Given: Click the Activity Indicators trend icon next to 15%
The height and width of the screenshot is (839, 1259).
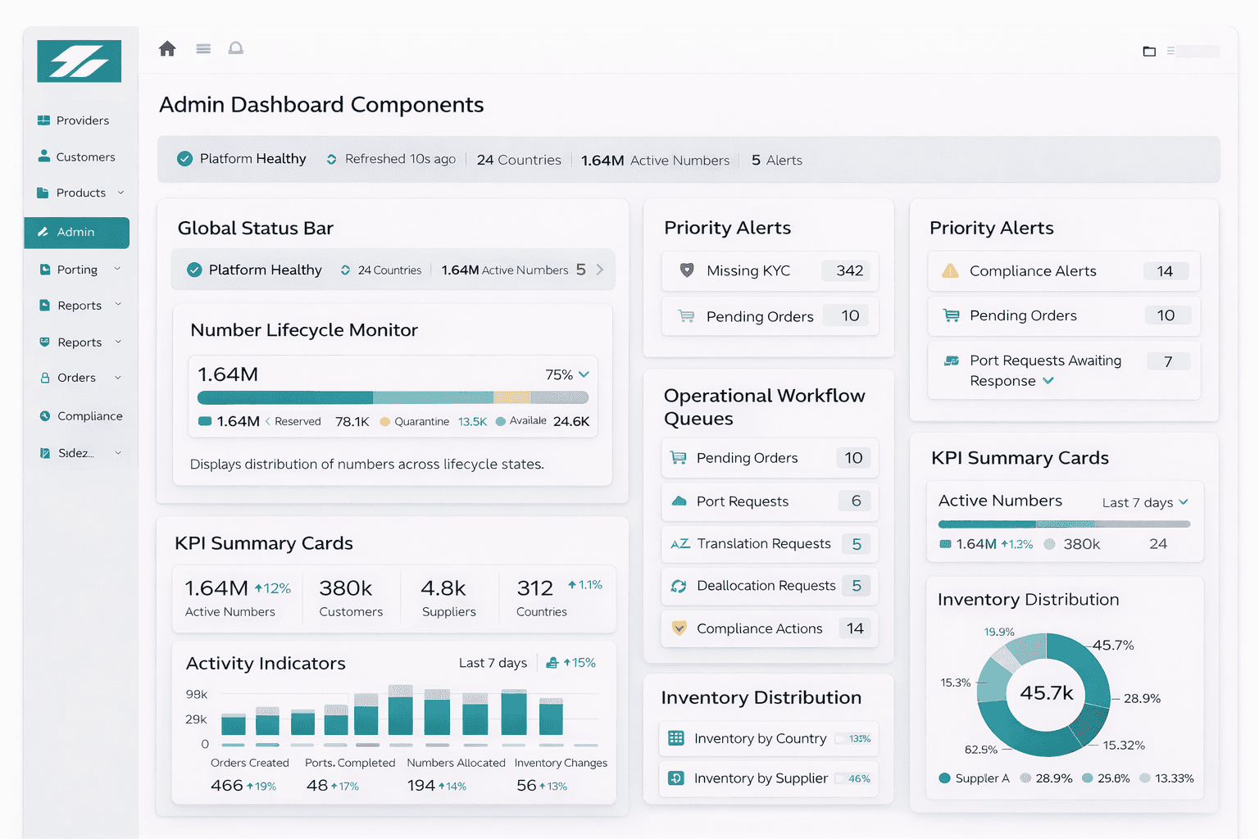Looking at the screenshot, I should click(x=552, y=662).
